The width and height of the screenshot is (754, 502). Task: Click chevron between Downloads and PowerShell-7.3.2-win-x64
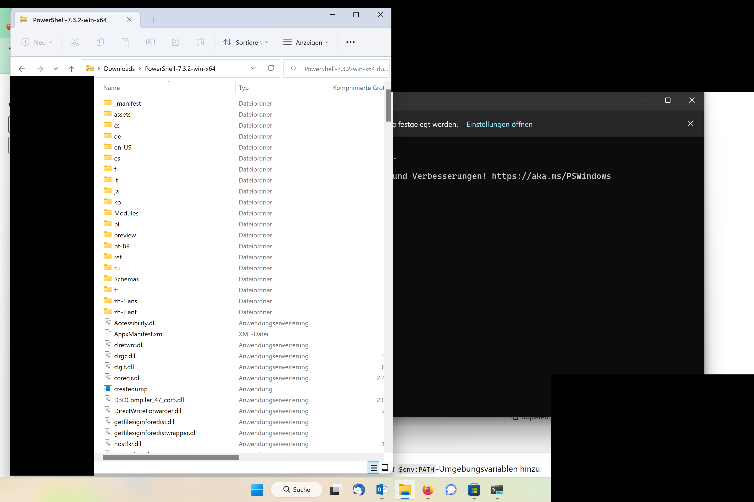point(140,69)
